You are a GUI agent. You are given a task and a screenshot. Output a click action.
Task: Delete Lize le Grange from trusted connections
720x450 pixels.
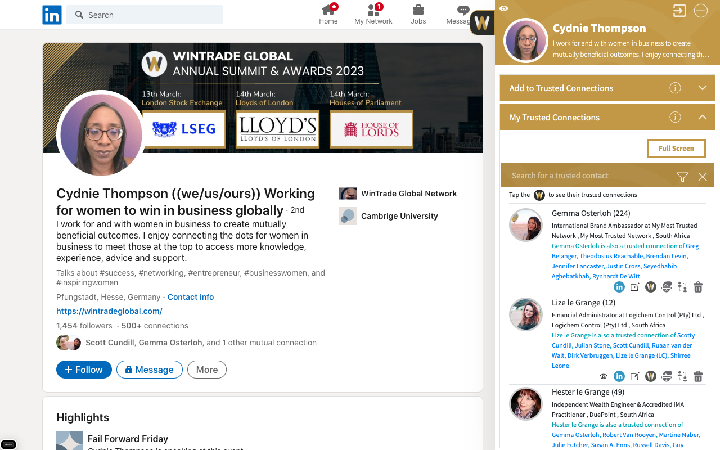click(698, 376)
